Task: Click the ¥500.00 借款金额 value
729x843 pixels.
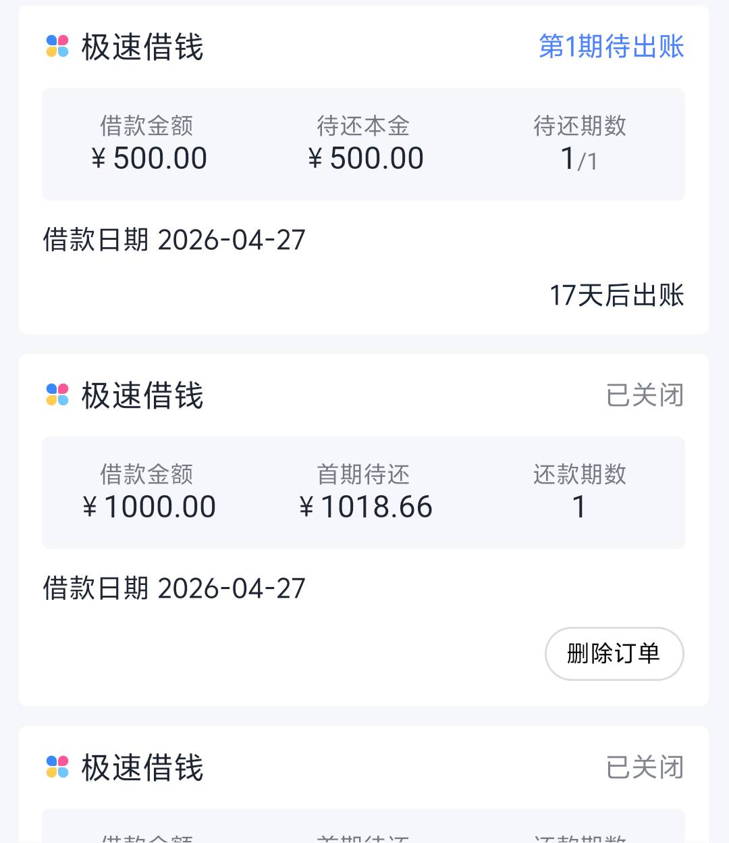Action: [149, 159]
